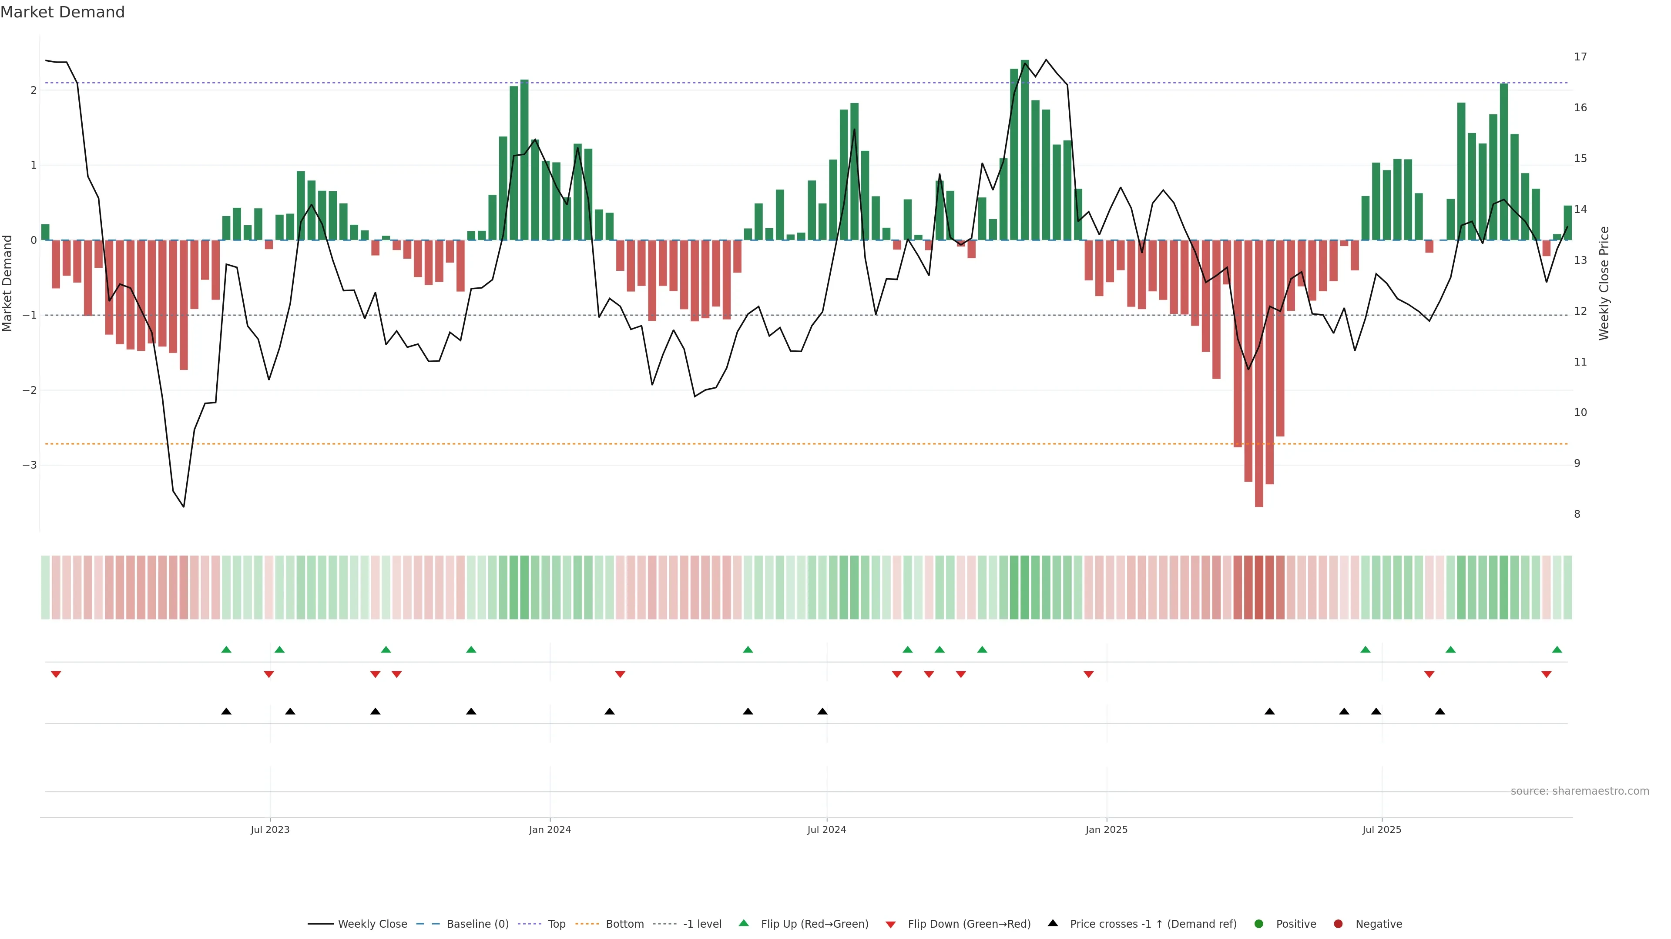Click the rightmost green flip-up triangle marker
The image size is (1671, 939).
[x=1557, y=649]
